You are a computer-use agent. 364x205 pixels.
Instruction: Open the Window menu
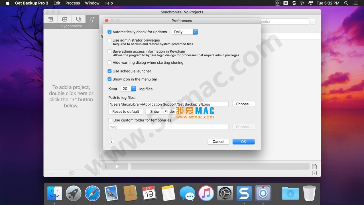92,3
